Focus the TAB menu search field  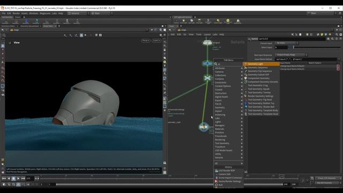point(230,64)
